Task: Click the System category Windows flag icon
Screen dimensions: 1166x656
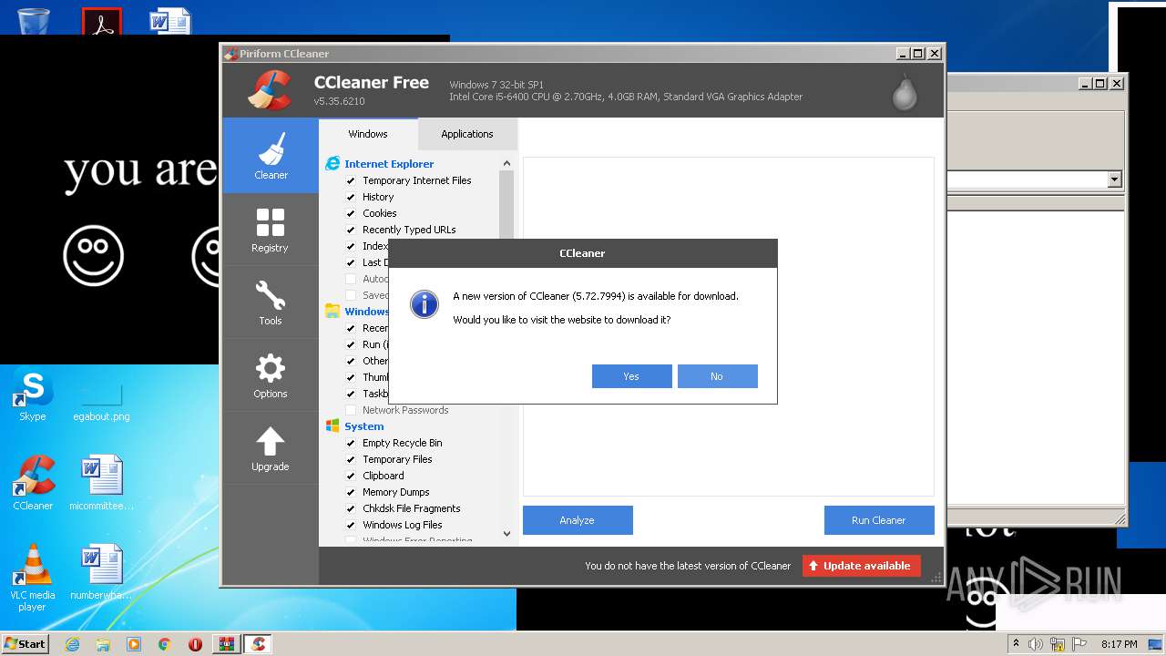Action: pos(332,426)
